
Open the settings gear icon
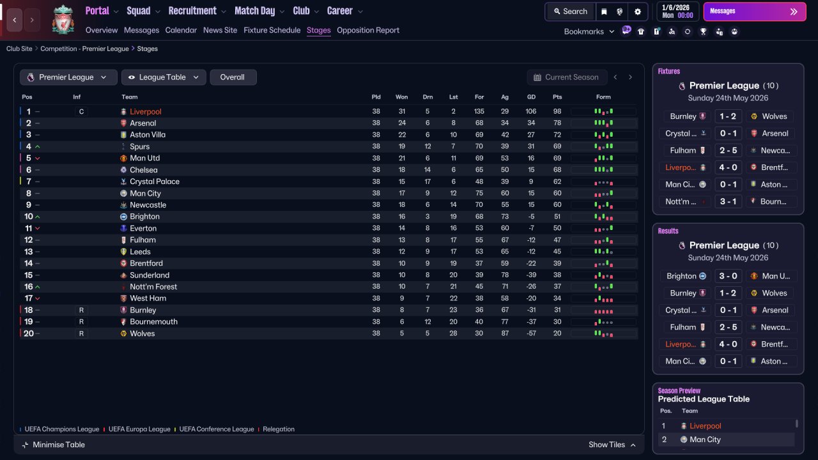click(638, 11)
